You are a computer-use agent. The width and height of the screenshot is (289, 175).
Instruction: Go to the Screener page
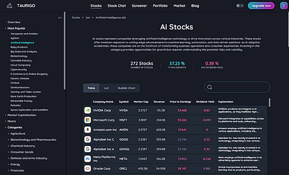140,6
